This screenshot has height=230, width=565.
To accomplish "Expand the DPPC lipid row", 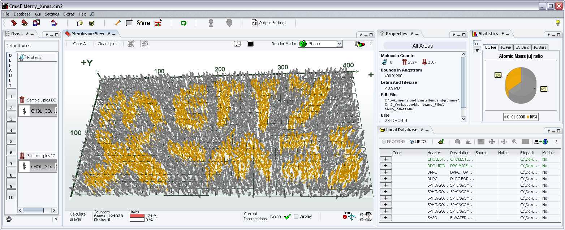I will tap(385, 172).
